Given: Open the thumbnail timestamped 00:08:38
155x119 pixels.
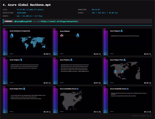Looking at the screenshot, I should tap(128, 71).
